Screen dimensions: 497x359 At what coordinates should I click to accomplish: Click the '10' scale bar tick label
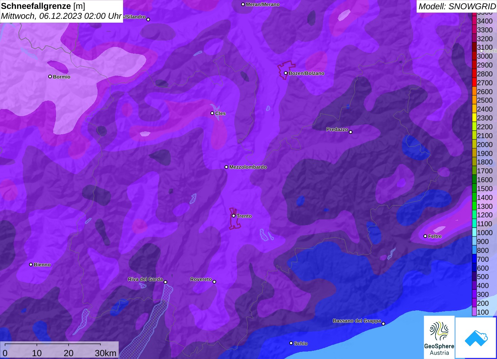click(37, 353)
